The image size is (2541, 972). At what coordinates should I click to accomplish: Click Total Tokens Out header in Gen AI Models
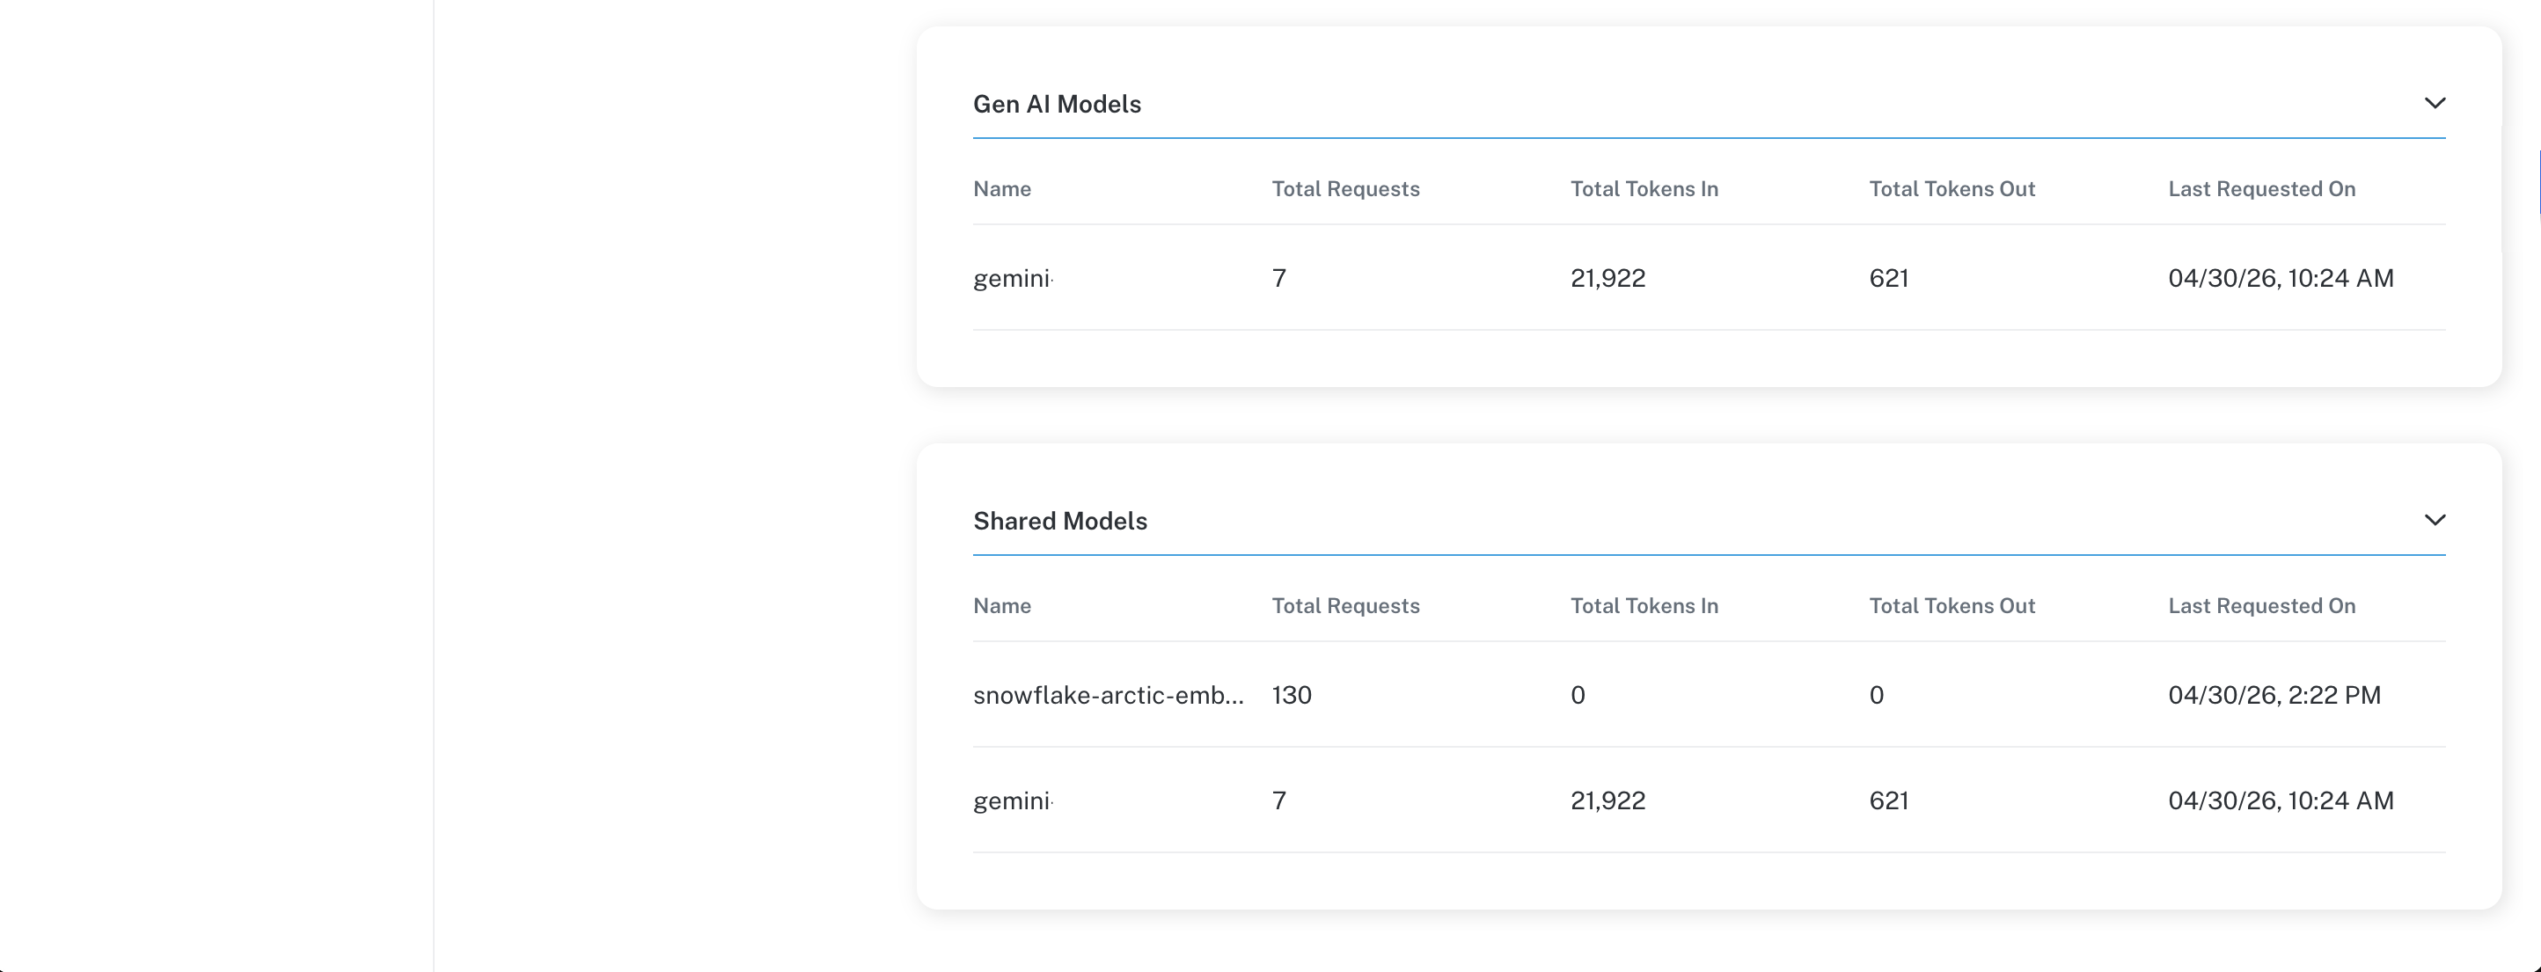tap(1952, 189)
